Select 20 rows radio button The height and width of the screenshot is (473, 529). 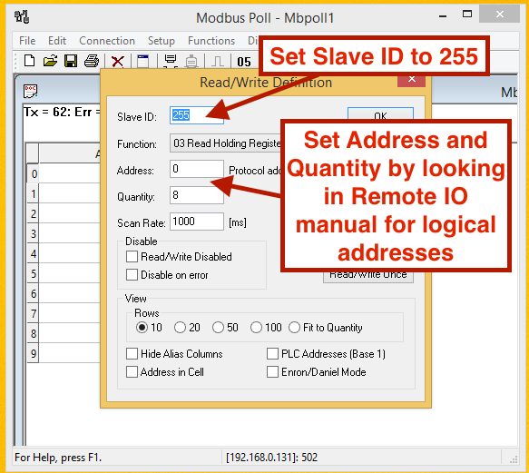coord(180,328)
